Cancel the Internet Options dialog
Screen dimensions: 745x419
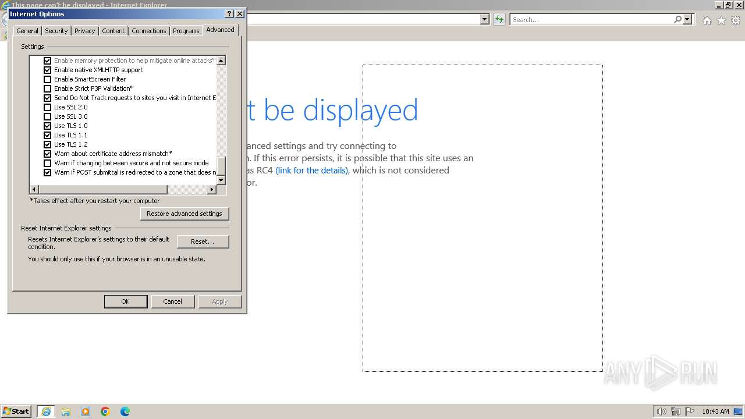pos(172,301)
